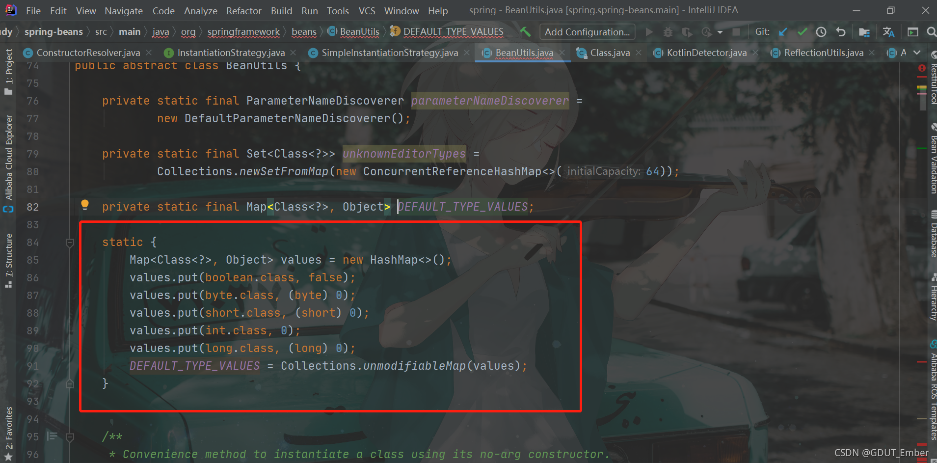Image resolution: width=937 pixels, height=463 pixels.
Task: Click Git Rollback undo arrow icon
Action: point(841,32)
